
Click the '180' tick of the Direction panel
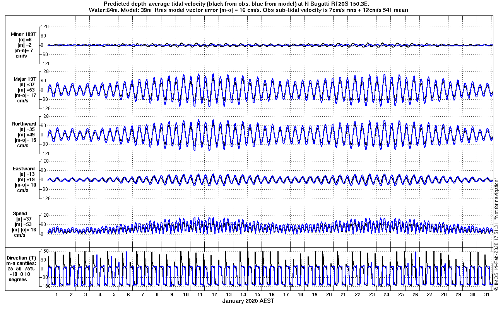coord(44,251)
